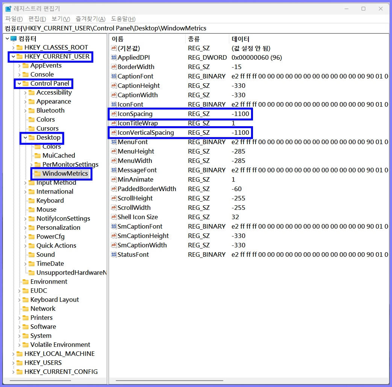392x387 pixels.
Task: Click the folder icon of Mouse key
Action: pyautogui.click(x=32, y=209)
